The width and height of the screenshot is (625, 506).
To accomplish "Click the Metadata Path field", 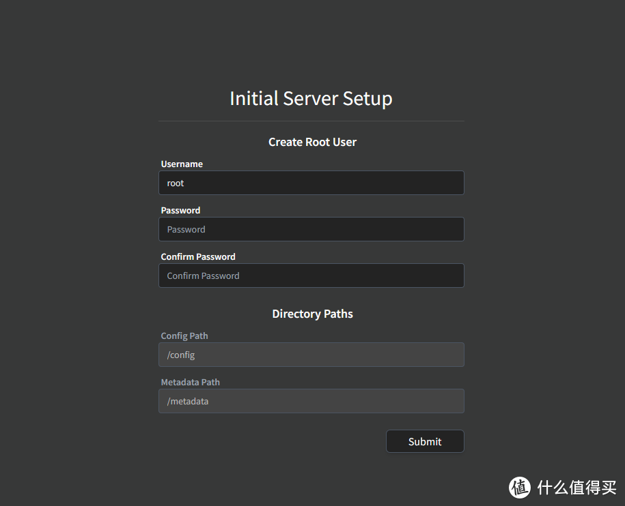I will (x=311, y=401).
